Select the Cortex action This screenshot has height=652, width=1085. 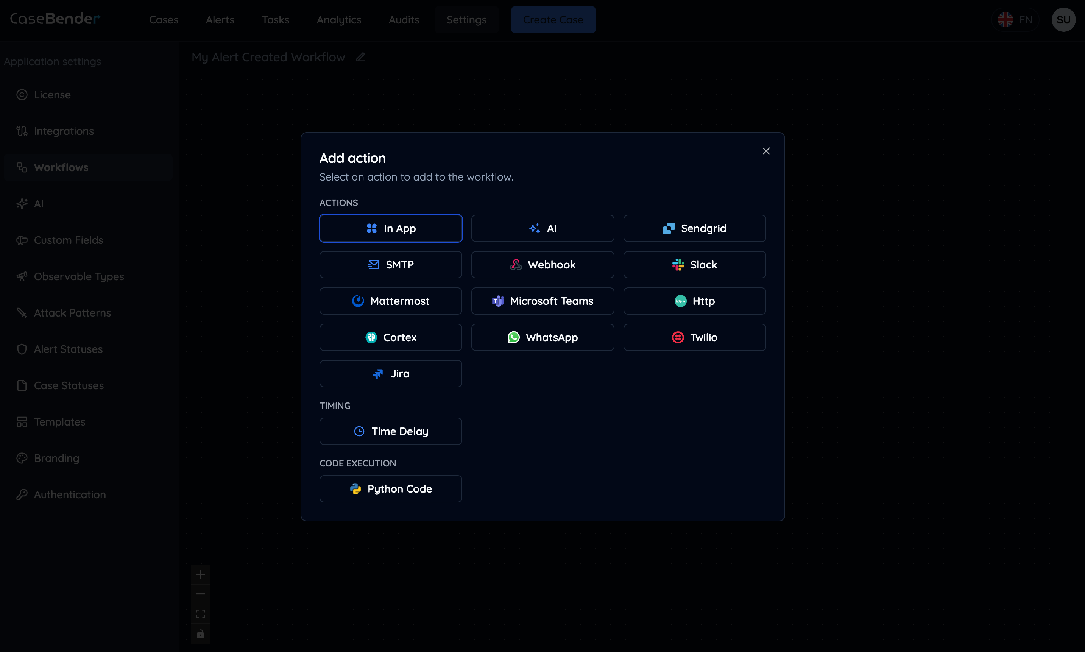click(390, 337)
